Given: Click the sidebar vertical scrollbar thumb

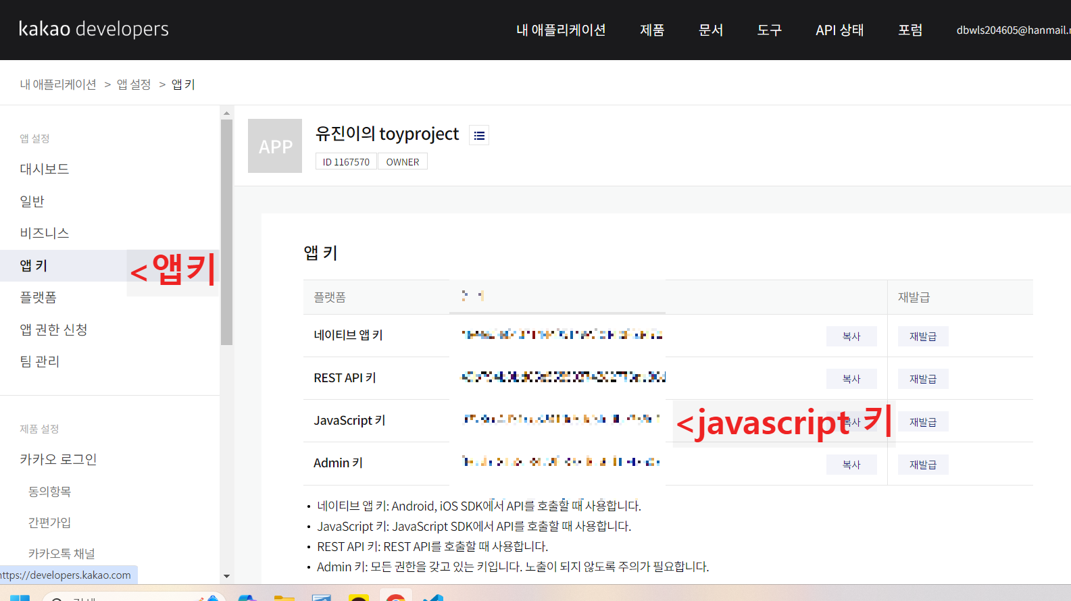Looking at the screenshot, I should [226, 232].
